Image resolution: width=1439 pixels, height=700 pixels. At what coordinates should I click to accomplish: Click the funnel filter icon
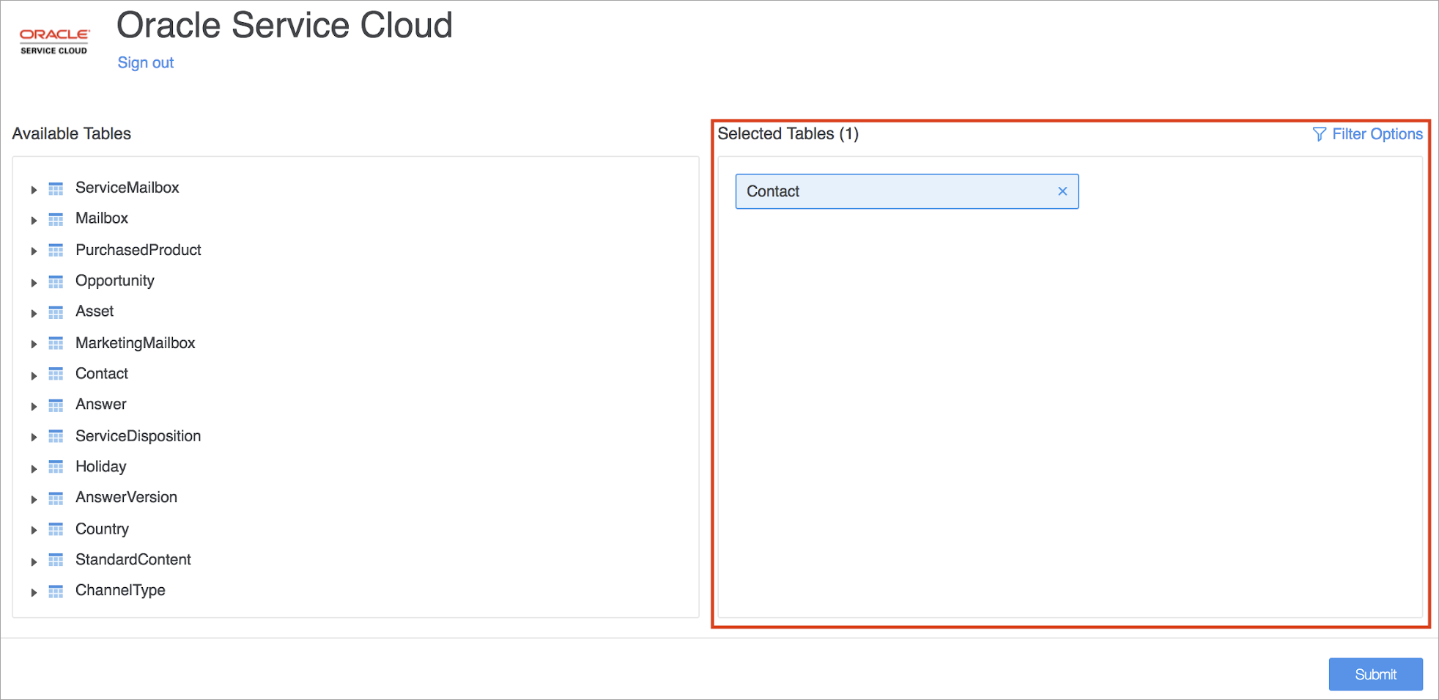coord(1319,134)
